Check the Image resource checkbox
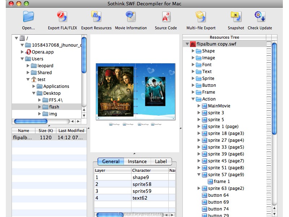 (268, 58)
